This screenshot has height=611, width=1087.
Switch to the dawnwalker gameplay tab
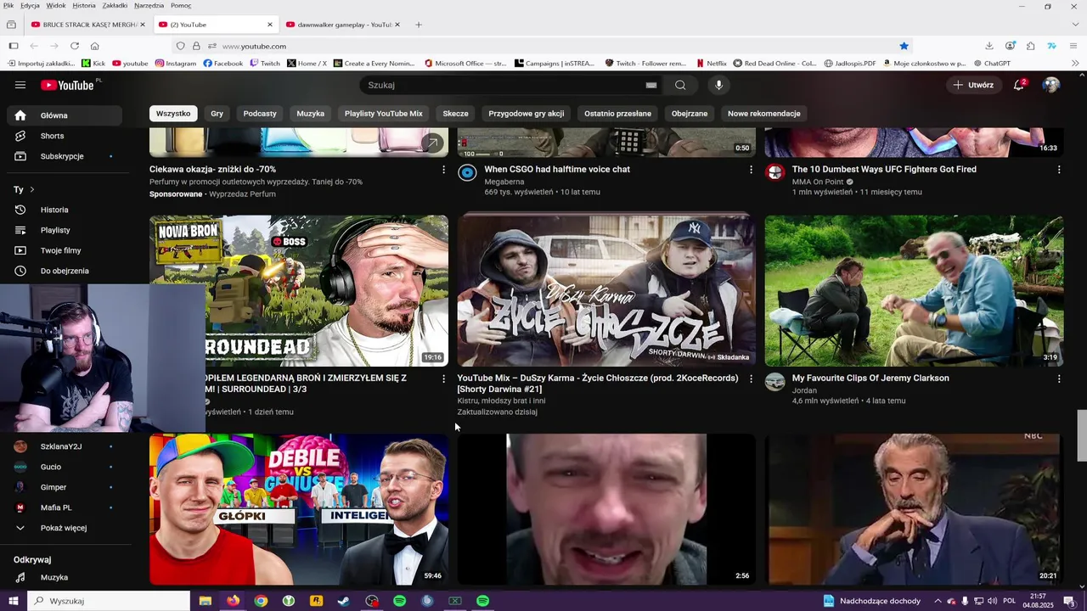click(x=343, y=25)
